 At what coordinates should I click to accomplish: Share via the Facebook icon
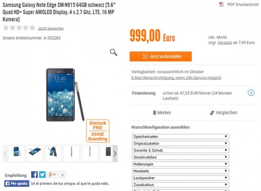point(34,175)
